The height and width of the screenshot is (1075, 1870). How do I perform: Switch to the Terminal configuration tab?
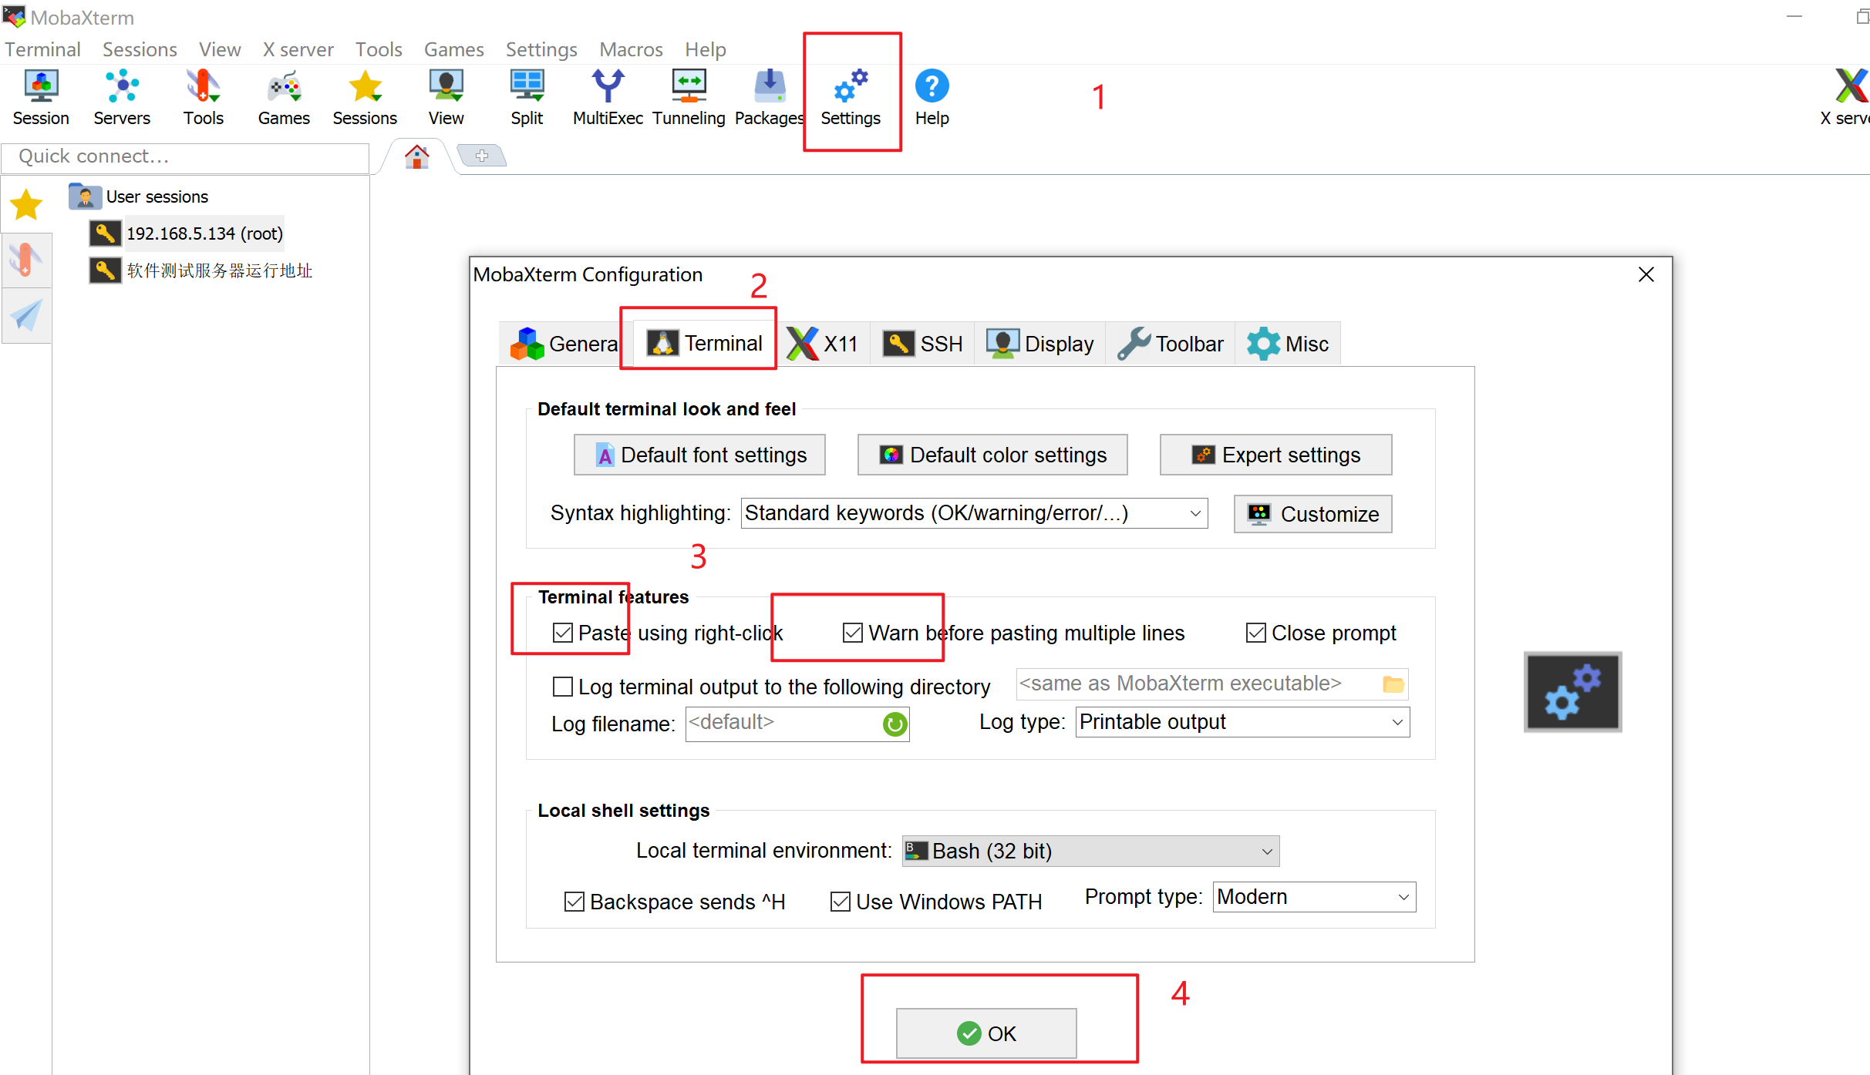(x=704, y=344)
